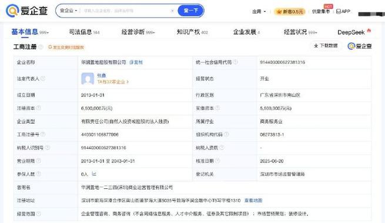Click the 曾用名 former company name value
Viewport: 385px width, 223px height.
coord(127,187)
